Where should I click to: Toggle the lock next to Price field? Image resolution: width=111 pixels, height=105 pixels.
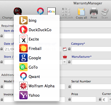tap(70, 99)
